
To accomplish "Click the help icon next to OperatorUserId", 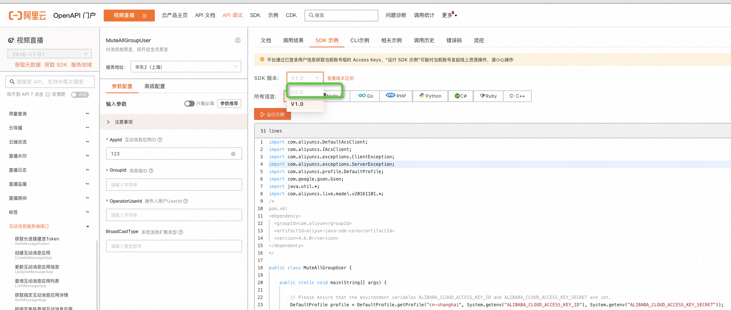I will pyautogui.click(x=186, y=201).
